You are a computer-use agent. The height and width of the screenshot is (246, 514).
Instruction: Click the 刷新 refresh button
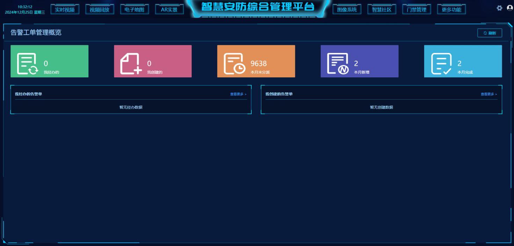click(490, 33)
